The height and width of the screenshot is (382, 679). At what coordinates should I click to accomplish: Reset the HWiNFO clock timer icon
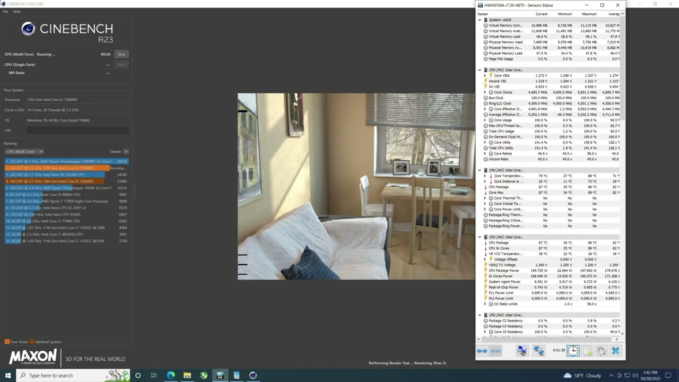(x=573, y=351)
